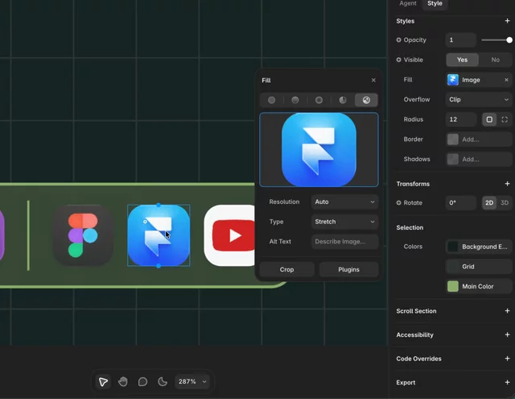Click the Selection section heading

click(x=410, y=227)
